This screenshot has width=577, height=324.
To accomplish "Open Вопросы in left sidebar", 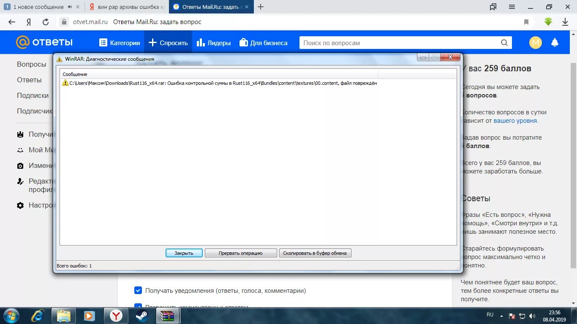I will tap(32, 65).
